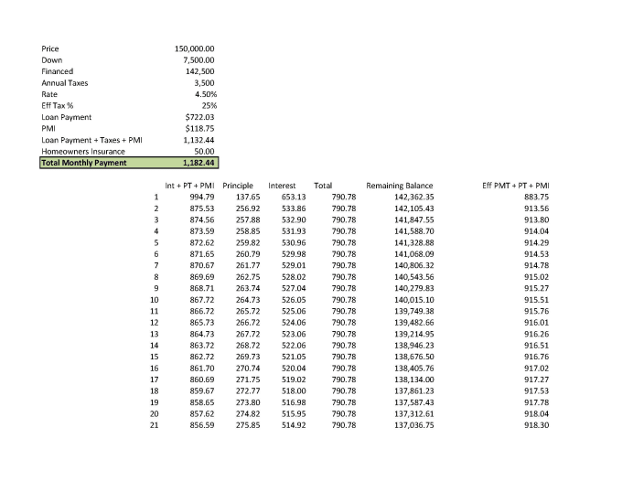622x481 pixels.
Task: Click remaining balance 139,214.95
Action: coord(414,334)
